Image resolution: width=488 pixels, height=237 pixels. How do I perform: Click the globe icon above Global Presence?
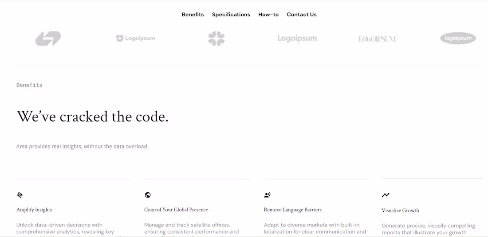tap(148, 195)
